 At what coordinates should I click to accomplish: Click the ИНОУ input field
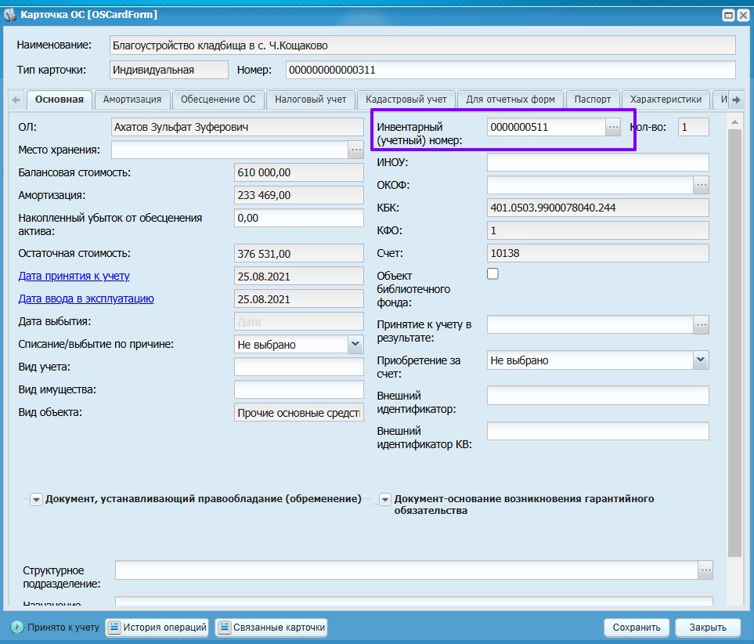pos(597,162)
